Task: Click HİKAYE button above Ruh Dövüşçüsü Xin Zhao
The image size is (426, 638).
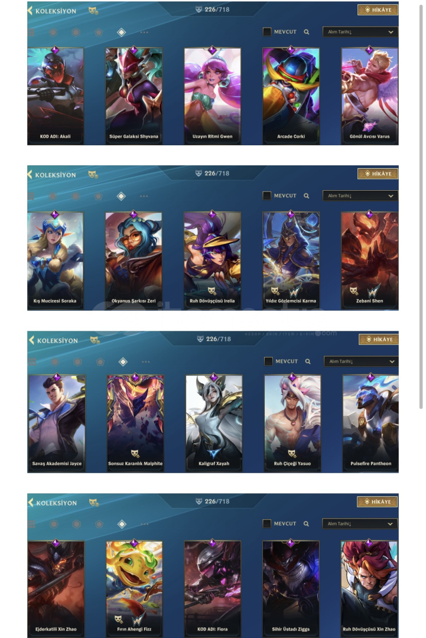Action: [377, 502]
